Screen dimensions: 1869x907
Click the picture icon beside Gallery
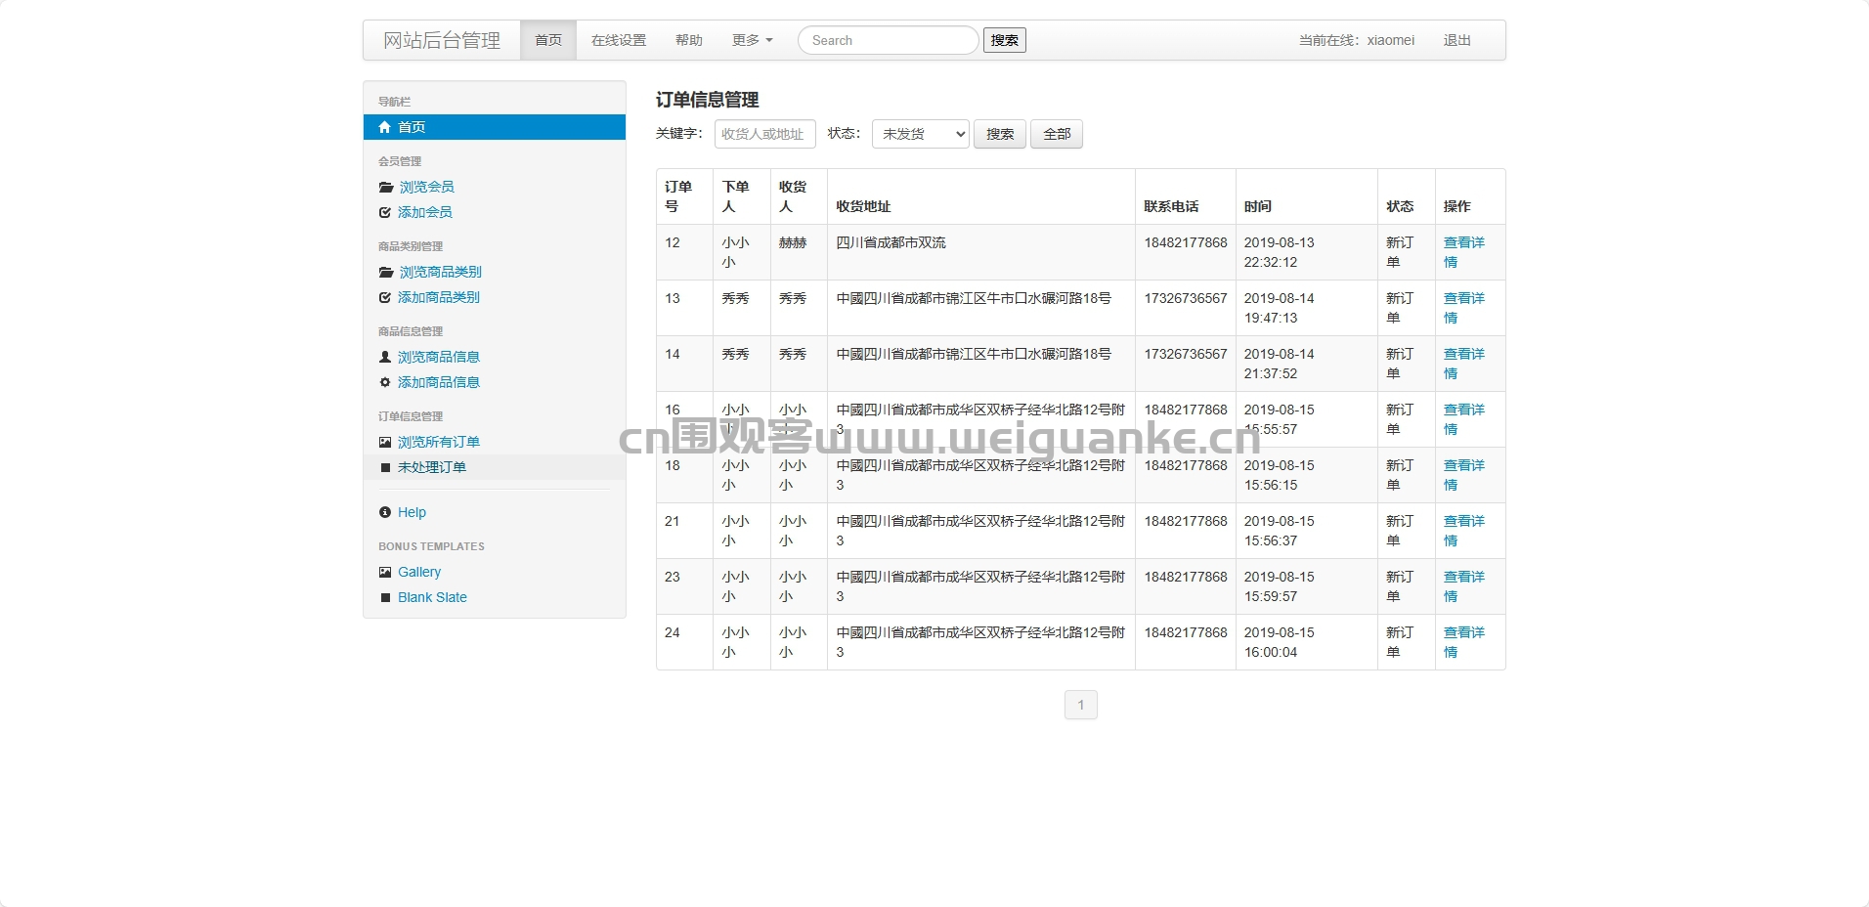click(385, 573)
